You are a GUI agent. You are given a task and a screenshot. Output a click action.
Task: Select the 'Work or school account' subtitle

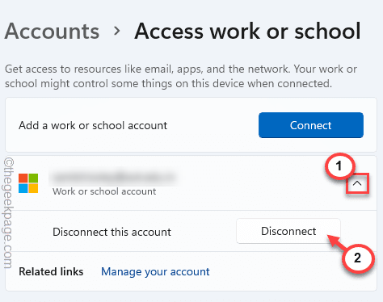104,191
